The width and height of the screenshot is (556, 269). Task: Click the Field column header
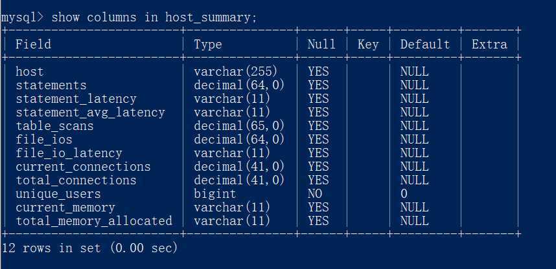click(x=33, y=44)
